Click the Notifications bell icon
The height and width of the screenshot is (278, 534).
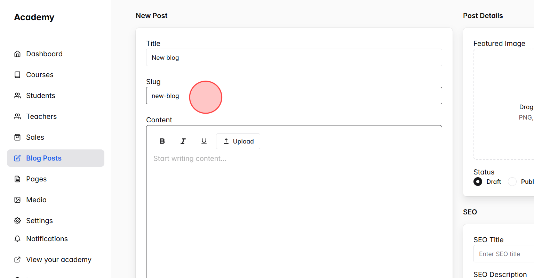[17, 238]
